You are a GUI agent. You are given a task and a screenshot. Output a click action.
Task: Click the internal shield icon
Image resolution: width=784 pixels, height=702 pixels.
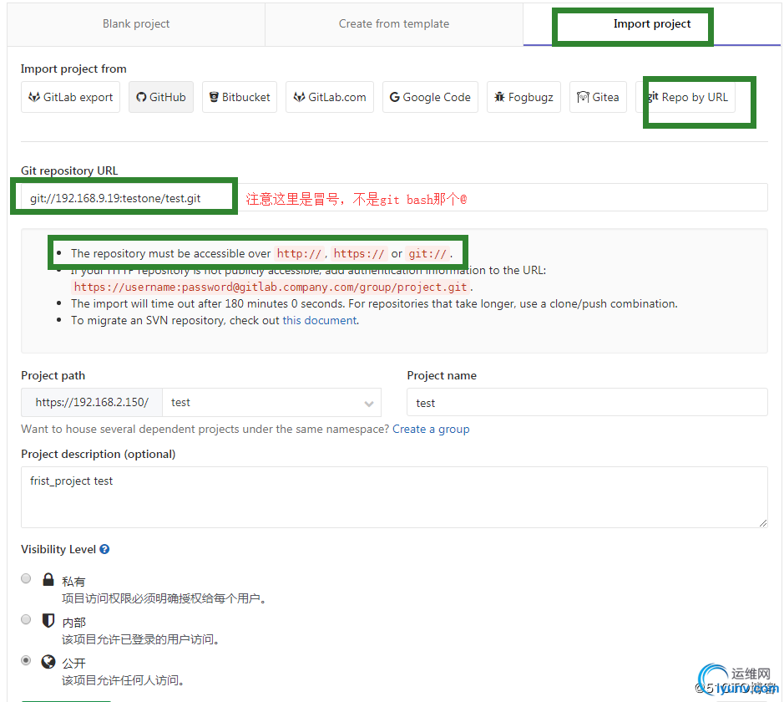click(x=48, y=621)
